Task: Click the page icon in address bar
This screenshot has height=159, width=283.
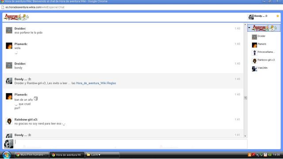Action: pyautogui.click(x=3, y=7)
